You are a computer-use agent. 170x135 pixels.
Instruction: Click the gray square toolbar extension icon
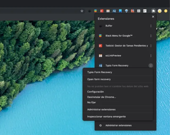pyautogui.click(x=139, y=11)
